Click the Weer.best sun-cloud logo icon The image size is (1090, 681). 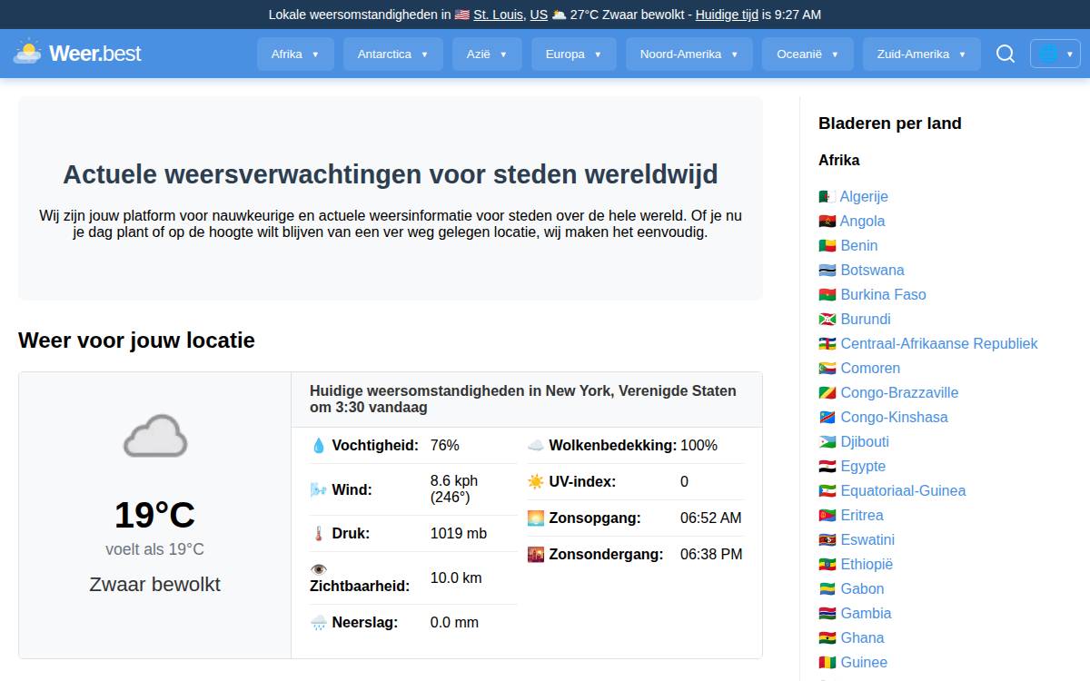tap(27, 52)
